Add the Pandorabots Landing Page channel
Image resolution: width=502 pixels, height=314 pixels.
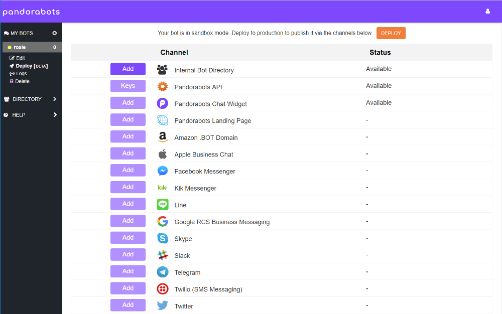click(x=128, y=119)
